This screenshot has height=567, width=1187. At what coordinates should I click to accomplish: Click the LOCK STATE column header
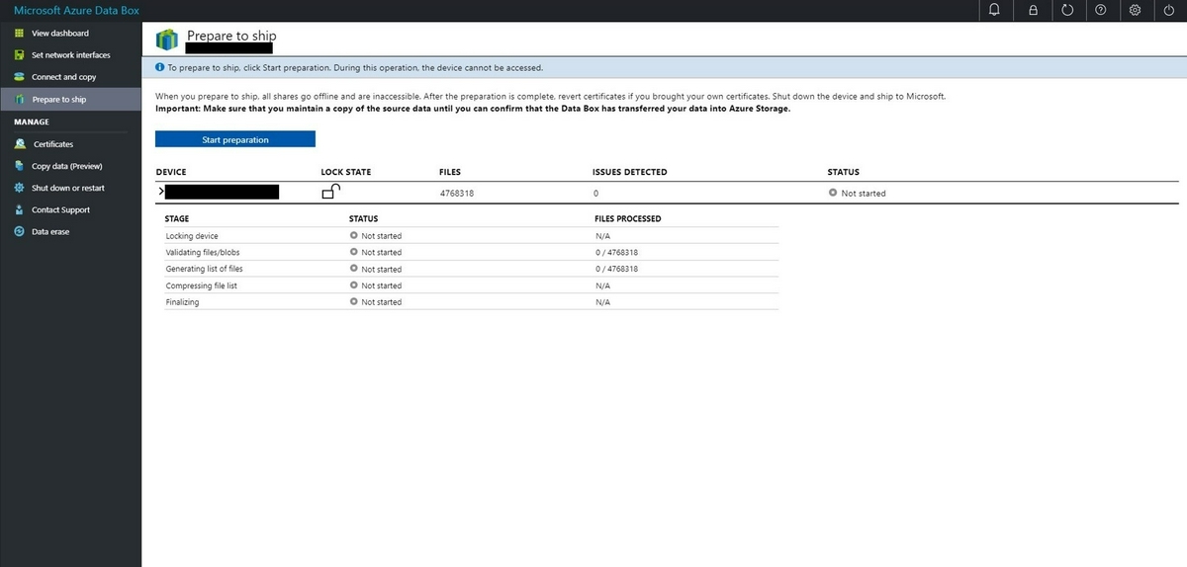[346, 172]
